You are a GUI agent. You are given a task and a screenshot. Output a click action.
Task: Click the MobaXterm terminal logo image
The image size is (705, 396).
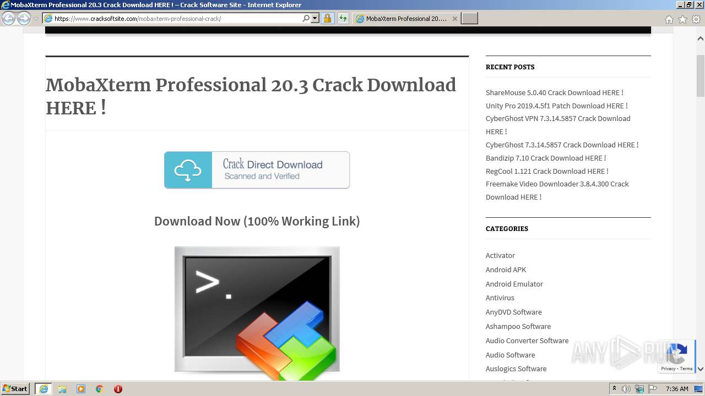[x=257, y=312]
